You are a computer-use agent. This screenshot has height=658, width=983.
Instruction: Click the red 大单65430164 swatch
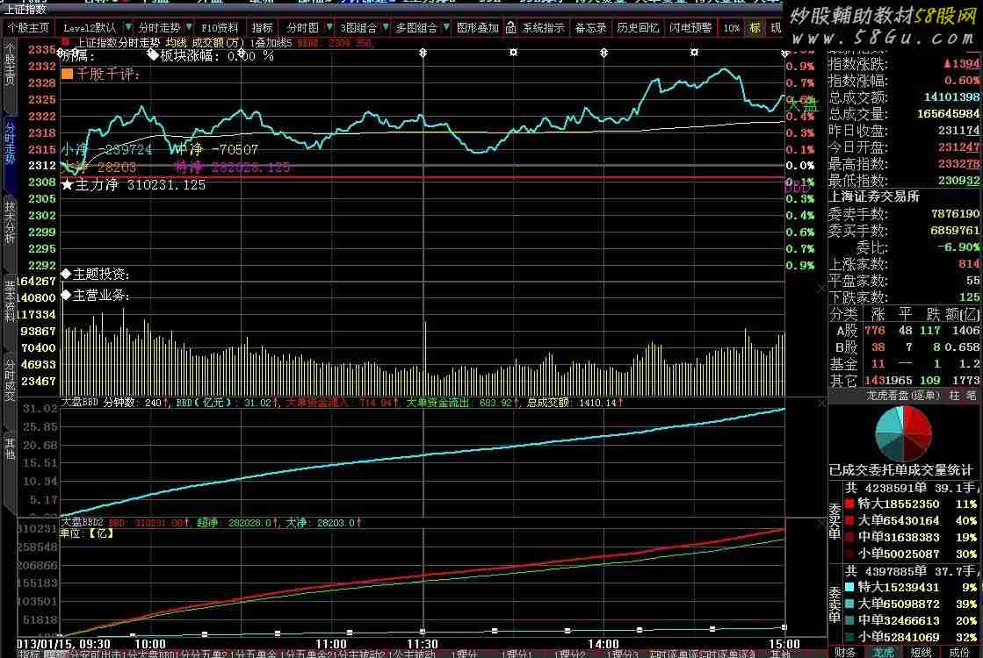coord(849,520)
